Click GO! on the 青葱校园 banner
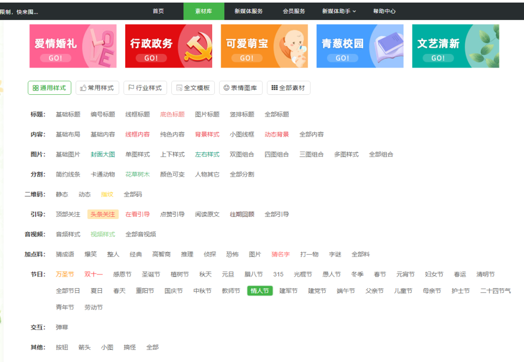 coord(342,58)
